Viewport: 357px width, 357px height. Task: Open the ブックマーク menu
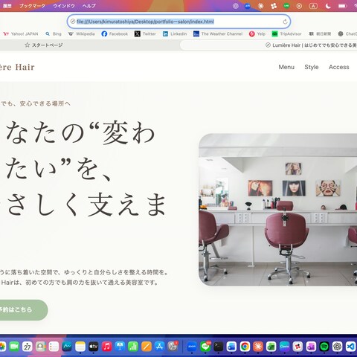[33, 6]
